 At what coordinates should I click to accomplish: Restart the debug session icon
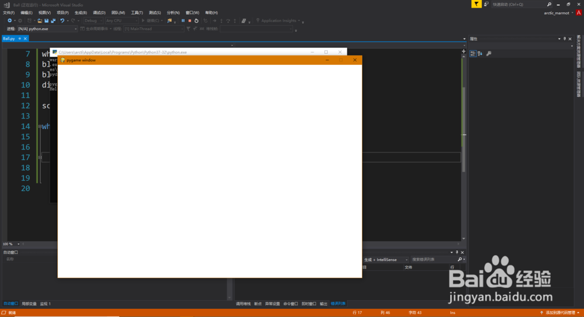click(x=197, y=20)
